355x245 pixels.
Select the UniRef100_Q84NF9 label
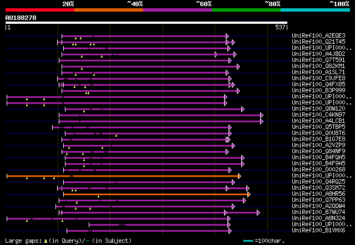(318, 152)
